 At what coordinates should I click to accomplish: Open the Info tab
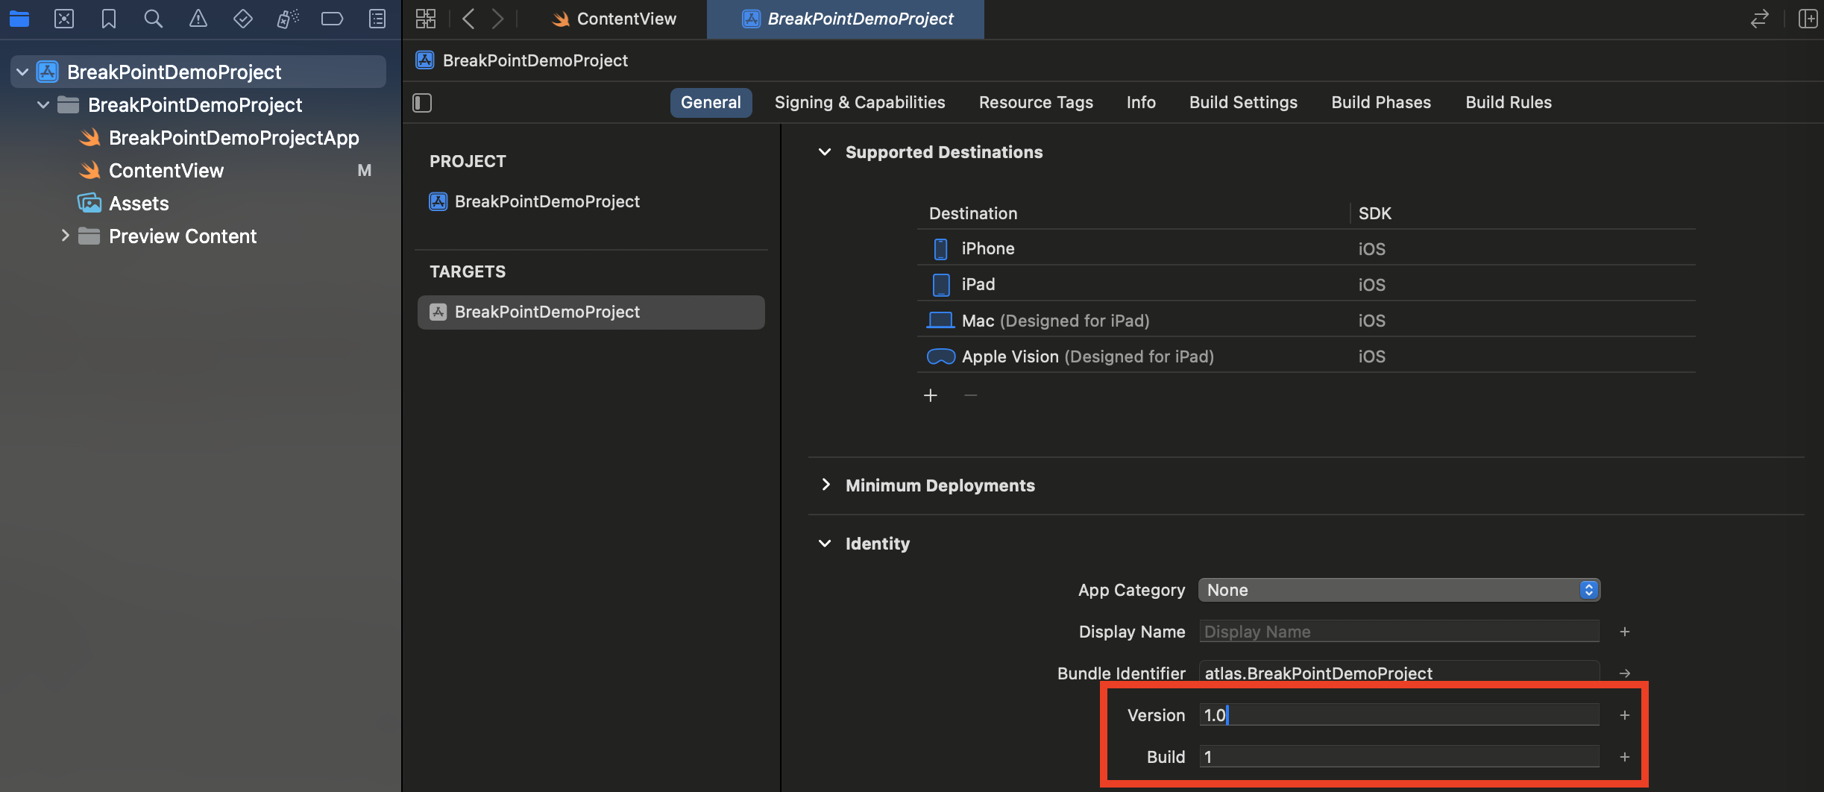(1141, 103)
